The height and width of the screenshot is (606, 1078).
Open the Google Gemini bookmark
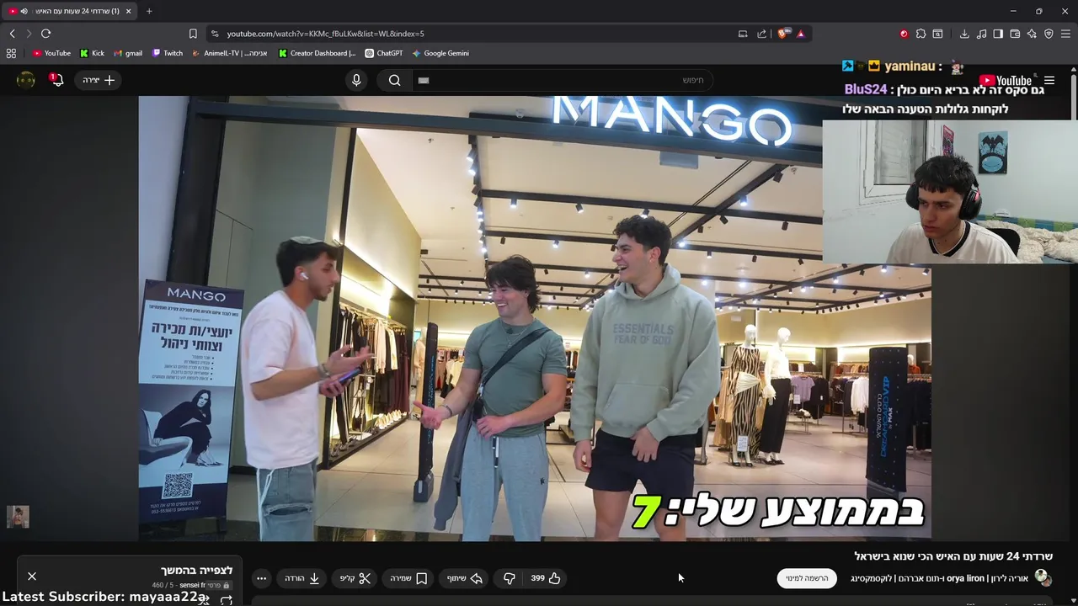440,53
